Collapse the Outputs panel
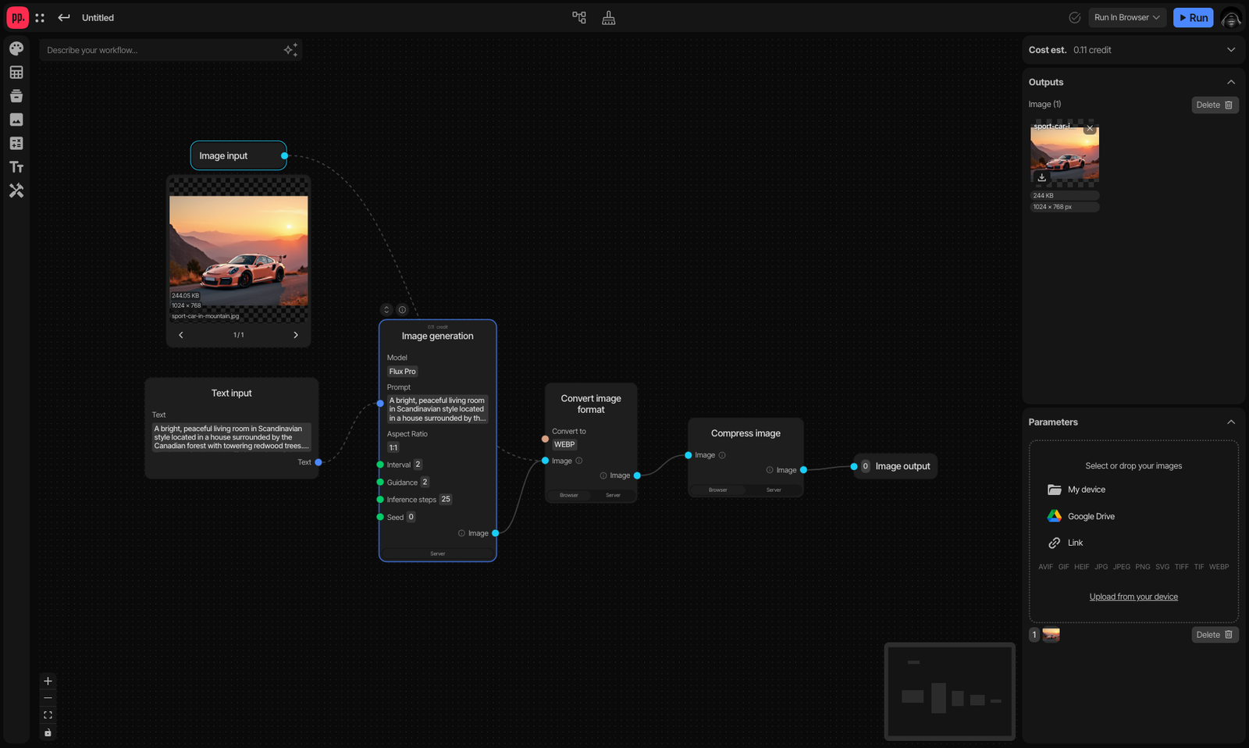Viewport: 1249px width, 748px height. 1231,82
